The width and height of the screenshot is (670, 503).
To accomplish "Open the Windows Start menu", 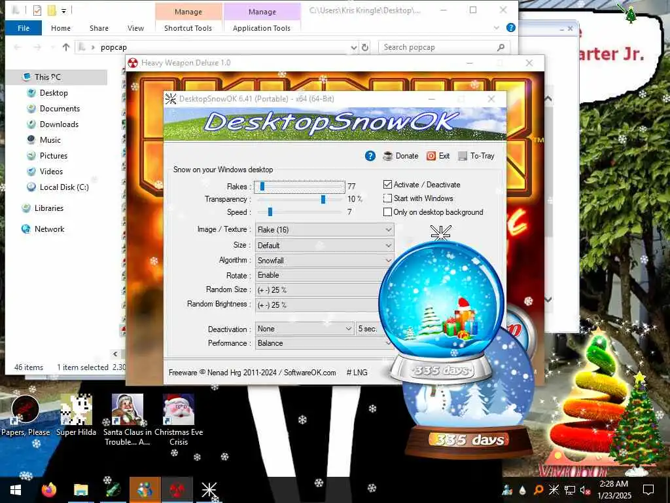I will (x=16, y=490).
